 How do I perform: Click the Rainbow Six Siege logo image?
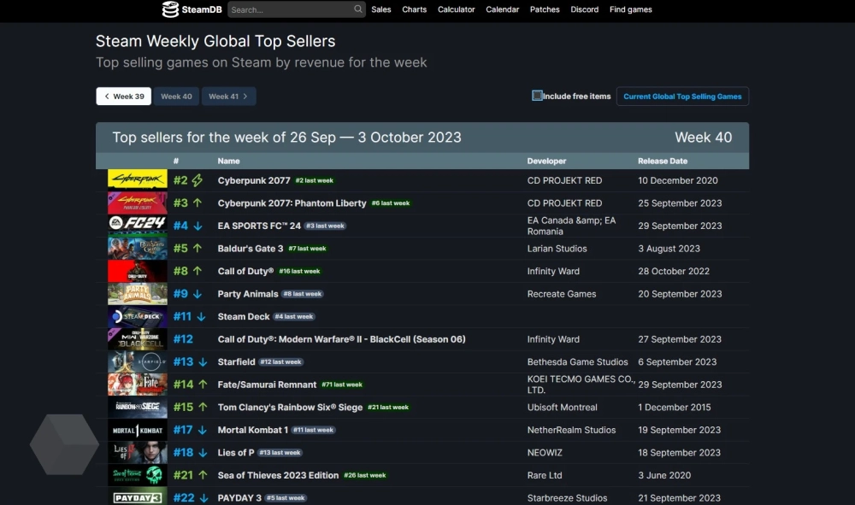(137, 408)
